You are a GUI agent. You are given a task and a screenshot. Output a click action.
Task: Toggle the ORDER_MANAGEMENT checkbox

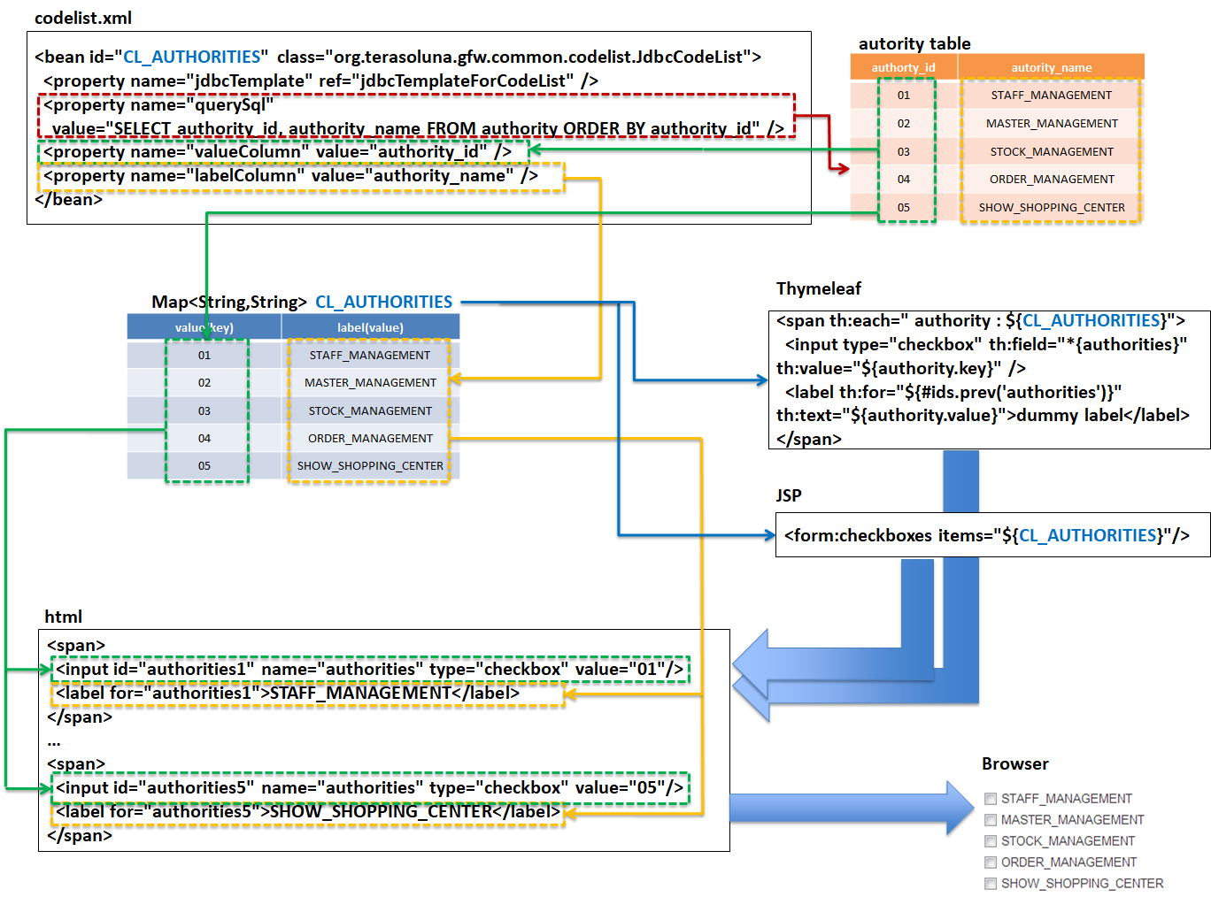click(x=991, y=862)
